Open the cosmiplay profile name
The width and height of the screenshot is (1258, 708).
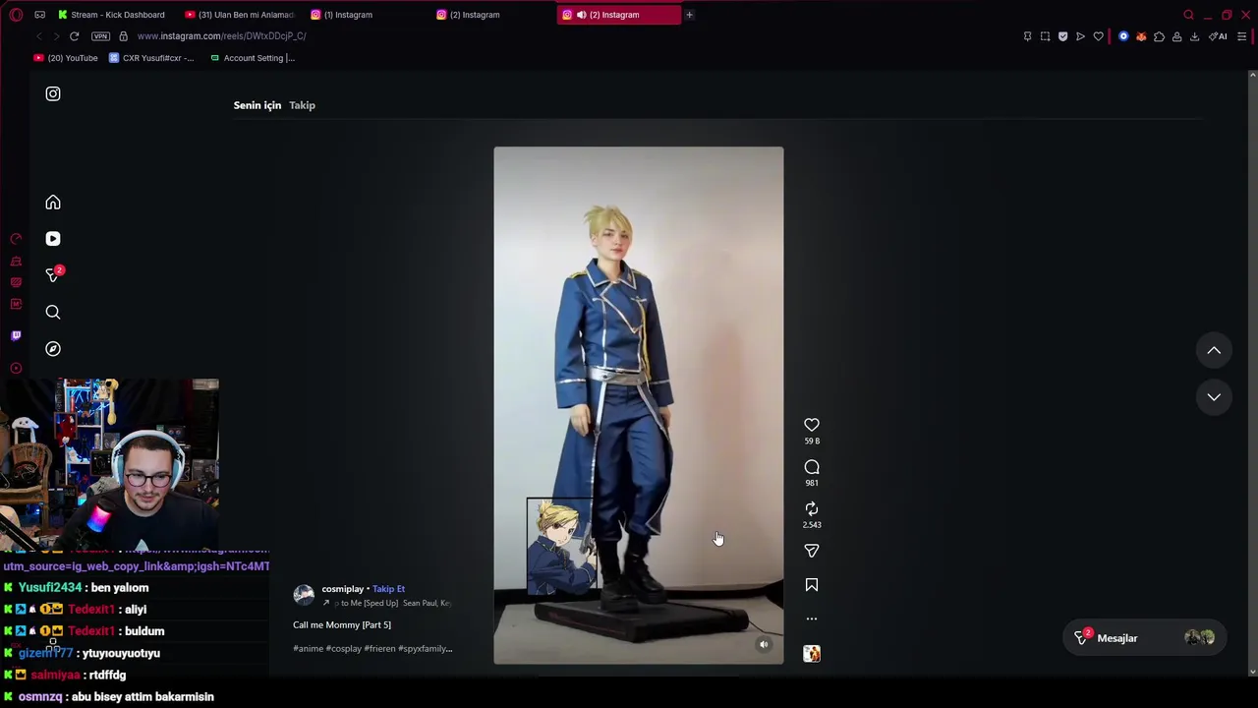342,589
